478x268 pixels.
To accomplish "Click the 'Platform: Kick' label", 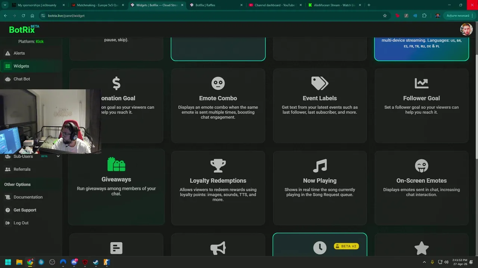I will point(31,41).
